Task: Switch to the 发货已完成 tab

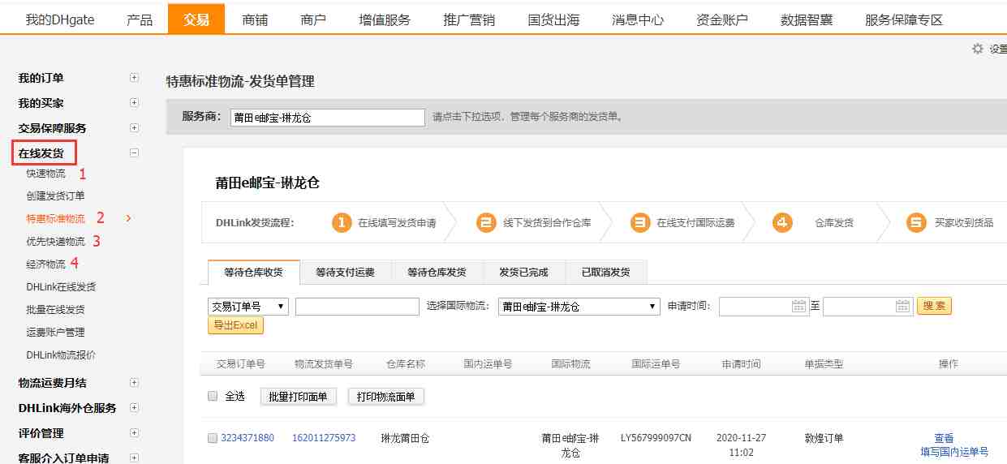Action: click(x=523, y=272)
